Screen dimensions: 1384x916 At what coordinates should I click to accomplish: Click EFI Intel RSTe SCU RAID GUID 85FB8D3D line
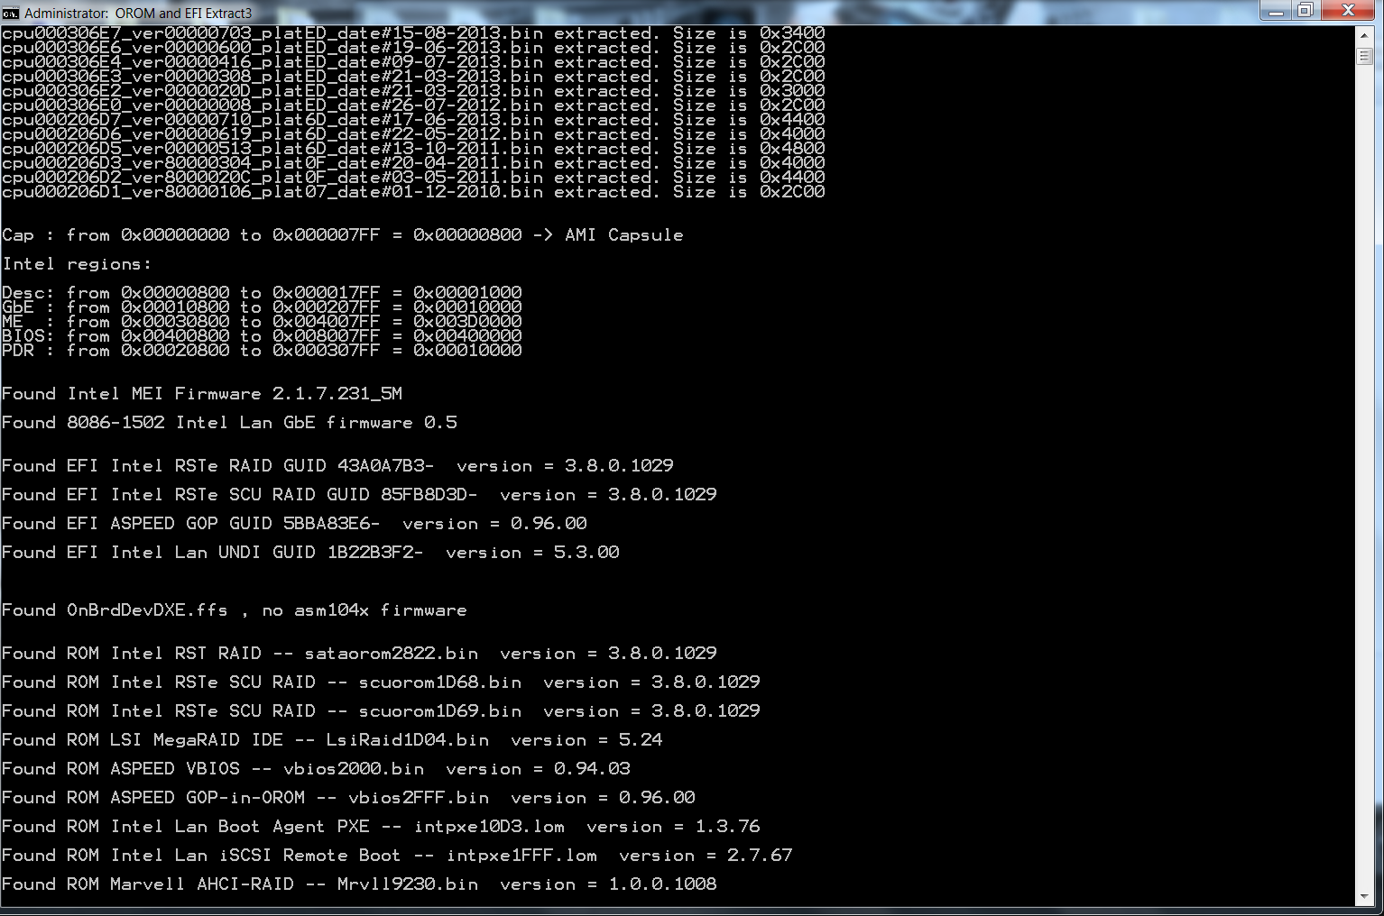[359, 495]
